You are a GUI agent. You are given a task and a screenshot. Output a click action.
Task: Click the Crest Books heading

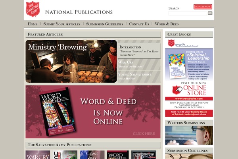click(179, 35)
